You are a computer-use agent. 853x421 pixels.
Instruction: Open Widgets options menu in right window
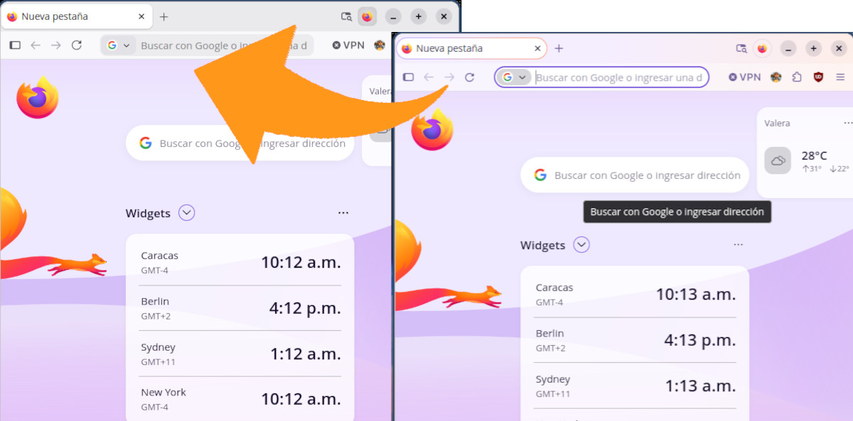739,245
